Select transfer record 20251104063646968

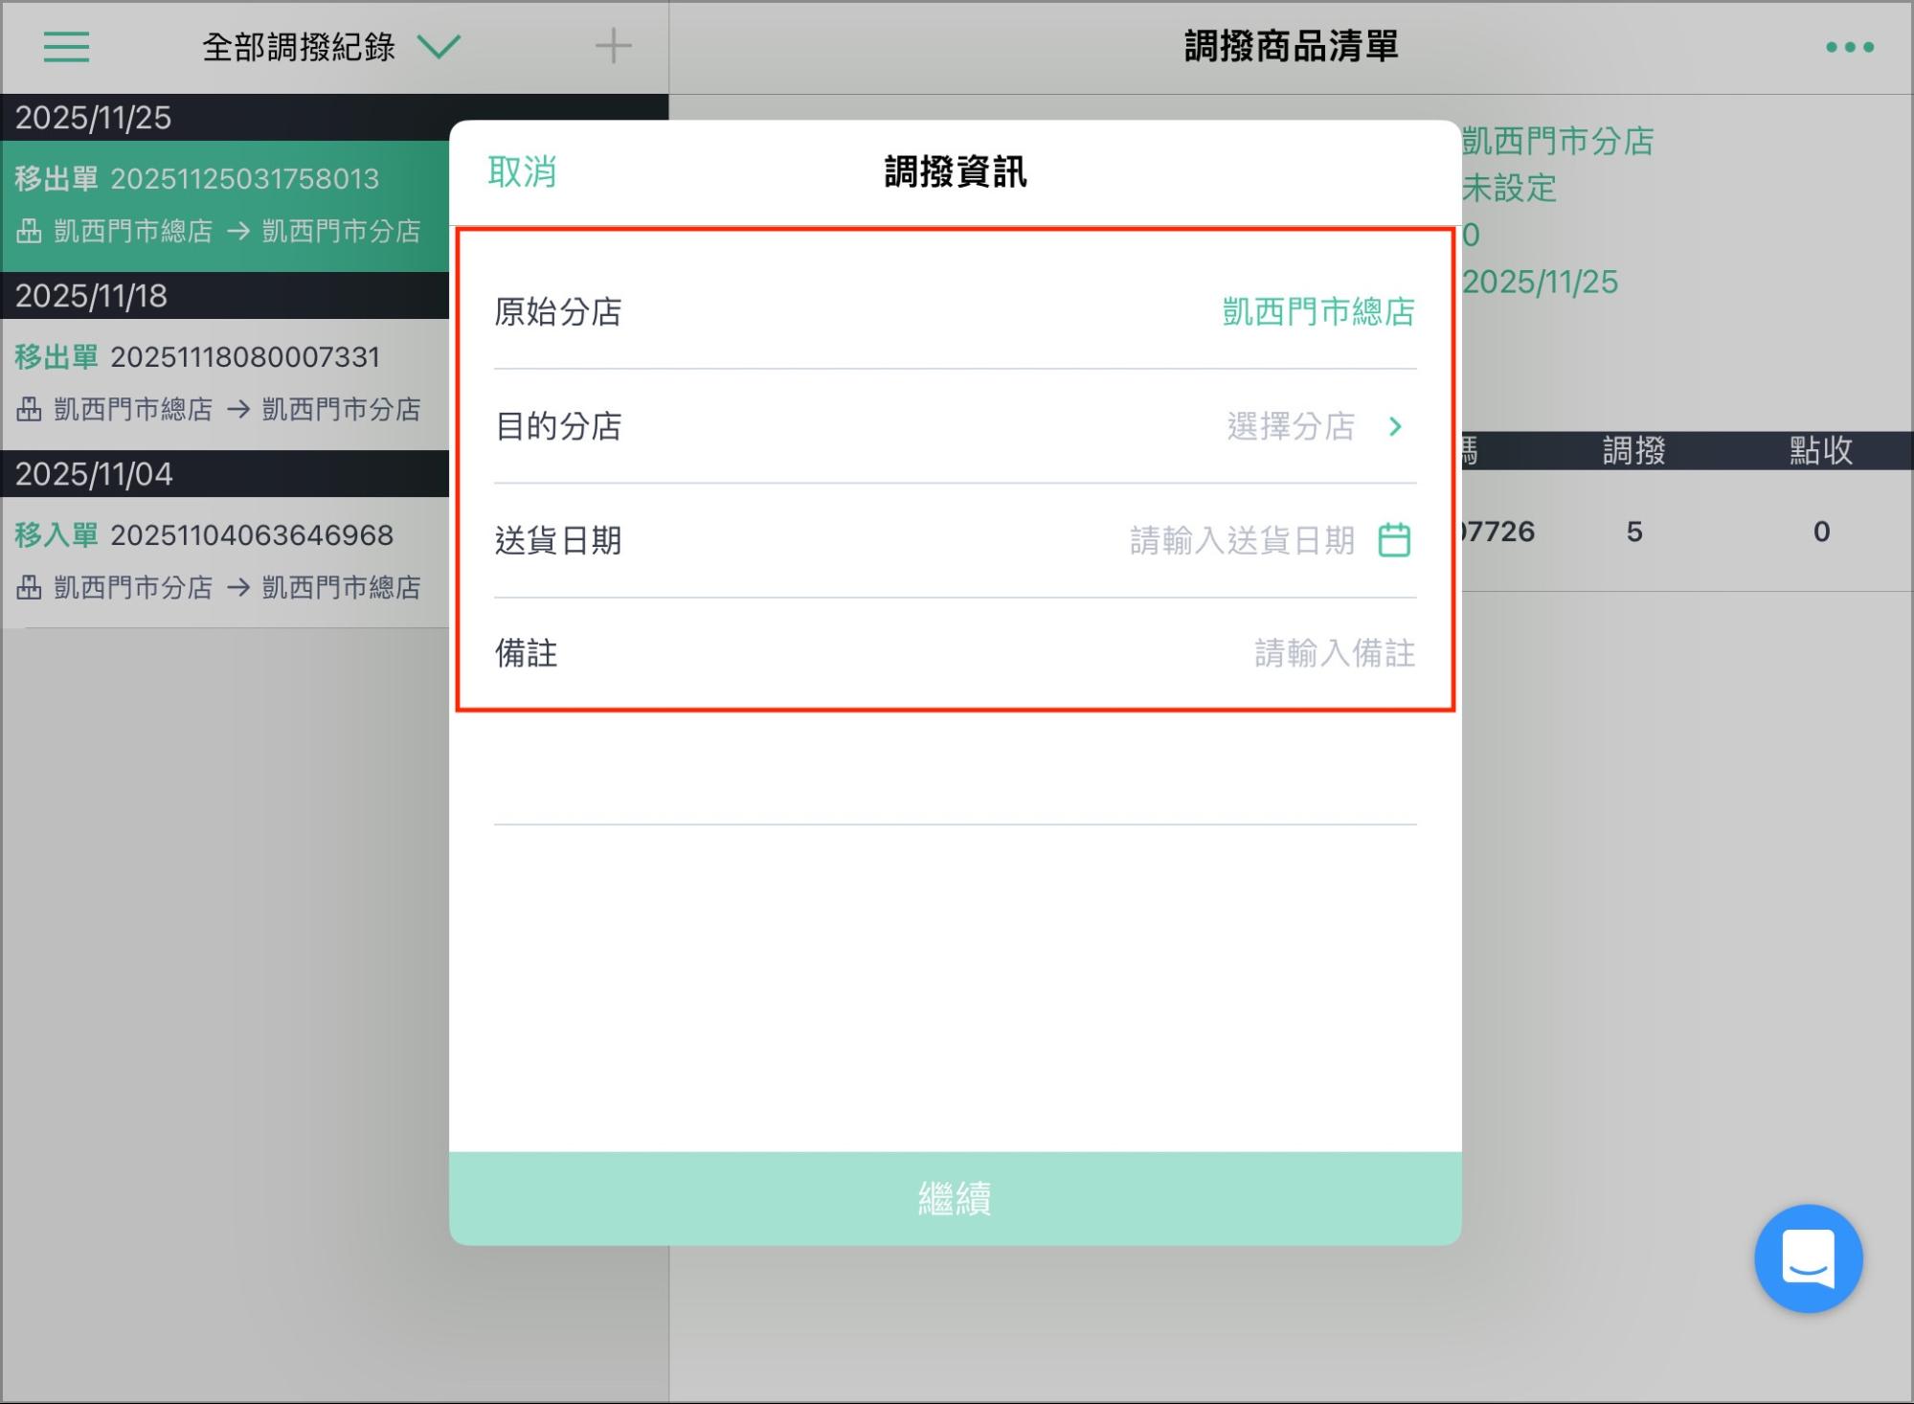(225, 561)
